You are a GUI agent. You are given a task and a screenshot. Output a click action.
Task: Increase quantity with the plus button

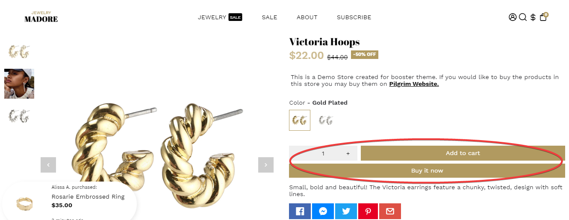348,153
